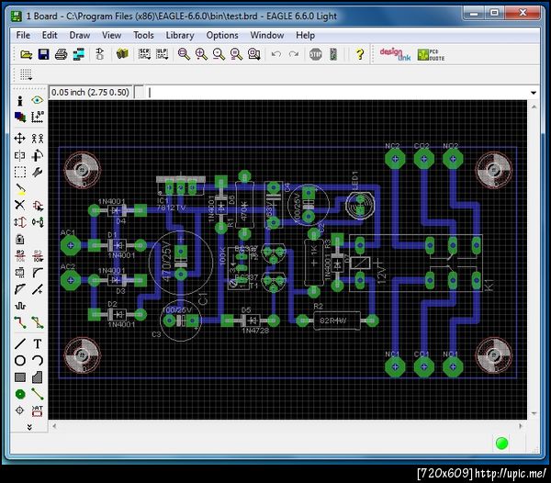Image resolution: width=551 pixels, height=483 pixels.
Task: Select the Rectangle tool
Action: click(x=20, y=377)
